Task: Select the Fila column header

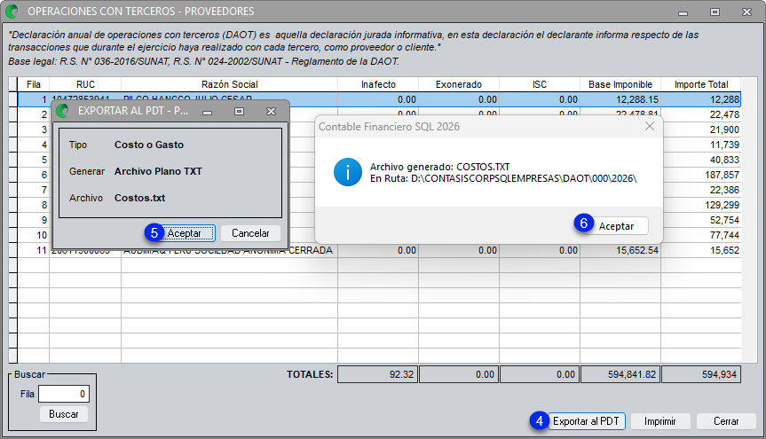Action: point(33,84)
